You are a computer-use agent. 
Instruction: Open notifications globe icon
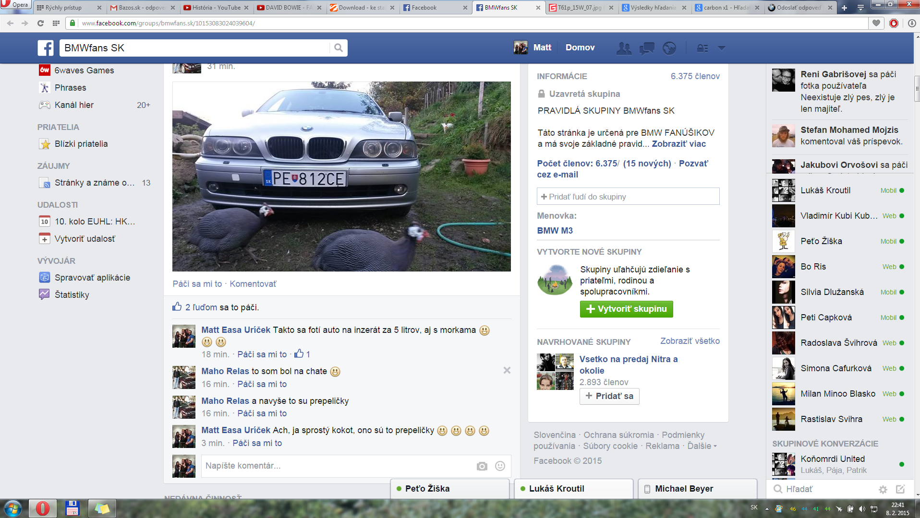coord(669,48)
